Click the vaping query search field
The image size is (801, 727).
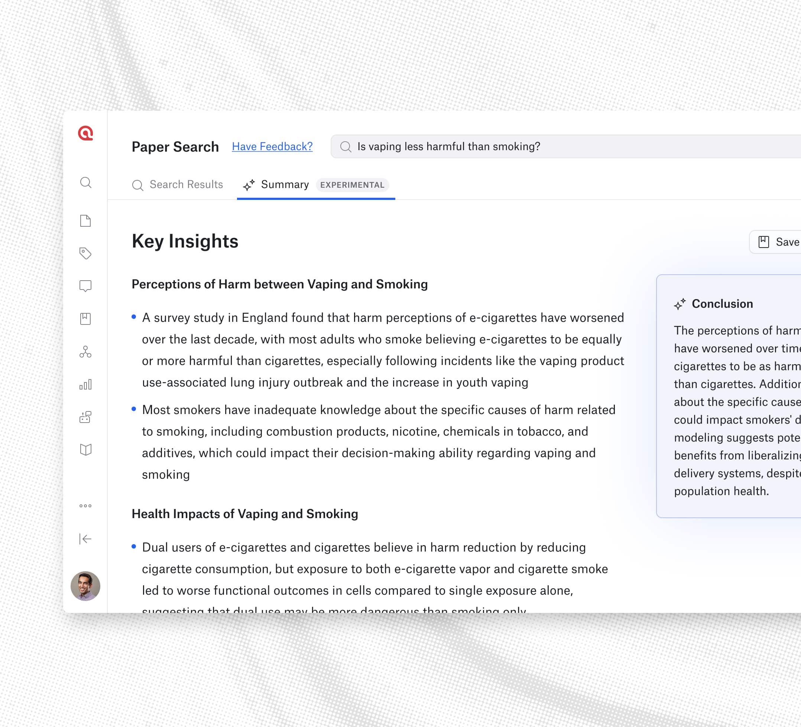[516, 147]
